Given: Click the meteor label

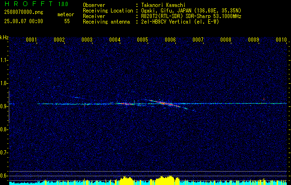Looking at the screenshot, I should pos(66,14).
